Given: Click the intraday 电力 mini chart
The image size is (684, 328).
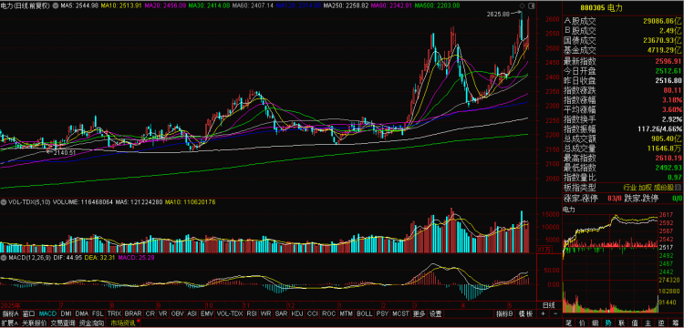Looking at the screenshot, I should point(610,262).
